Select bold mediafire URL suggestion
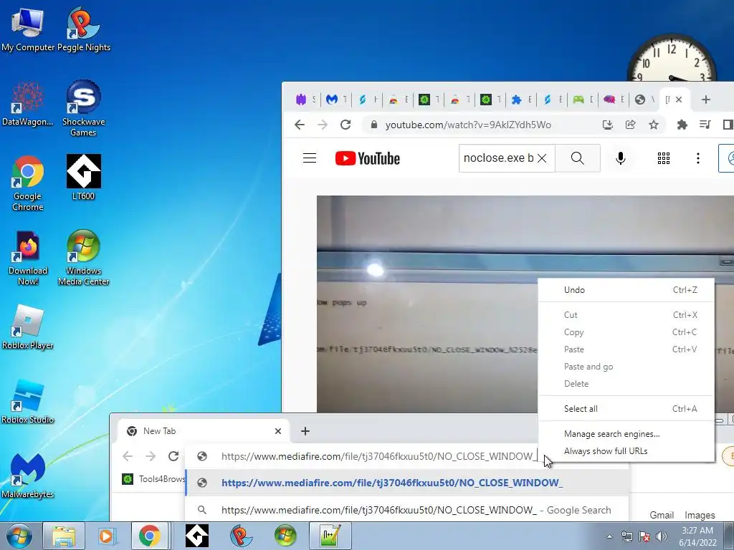734x550 pixels. pyautogui.click(x=406, y=483)
